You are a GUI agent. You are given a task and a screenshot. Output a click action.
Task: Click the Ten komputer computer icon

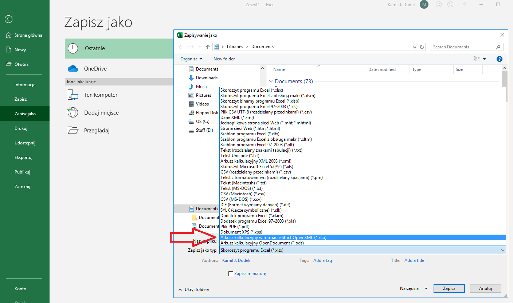pyautogui.click(x=73, y=95)
